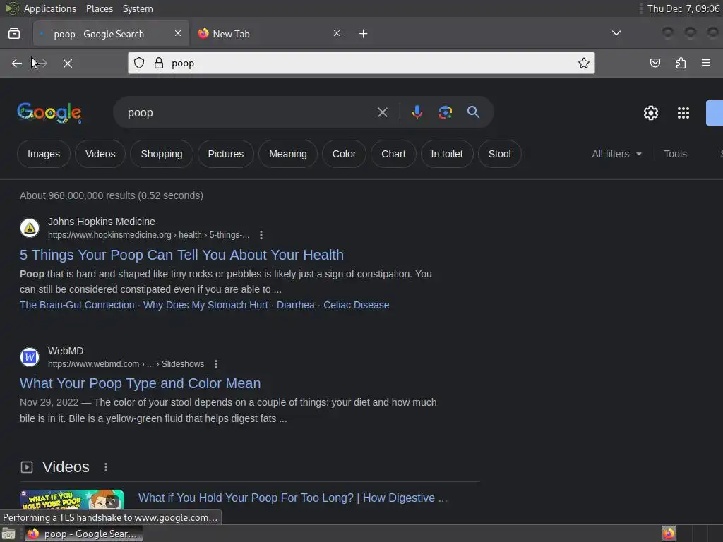Open the Google apps grid
The image size is (723, 542).
coord(683,113)
